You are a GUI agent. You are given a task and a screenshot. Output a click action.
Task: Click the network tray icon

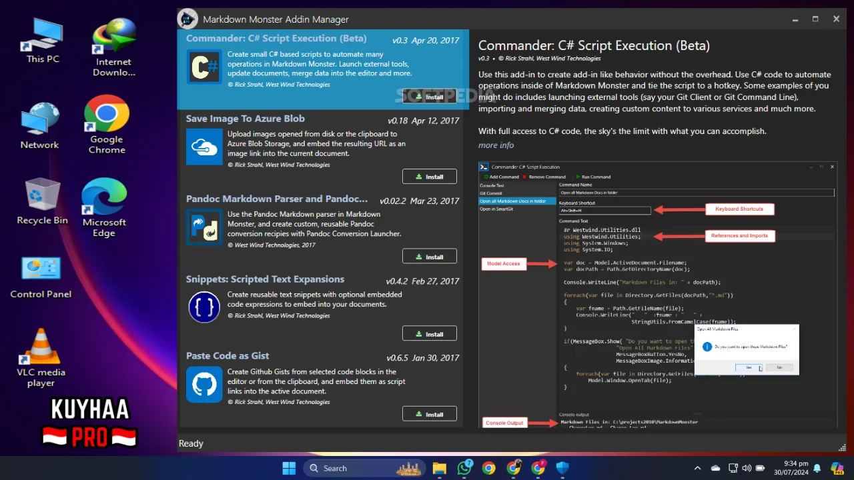click(x=733, y=468)
